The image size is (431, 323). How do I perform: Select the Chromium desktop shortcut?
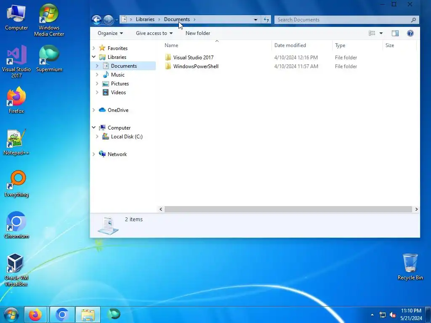tap(16, 225)
